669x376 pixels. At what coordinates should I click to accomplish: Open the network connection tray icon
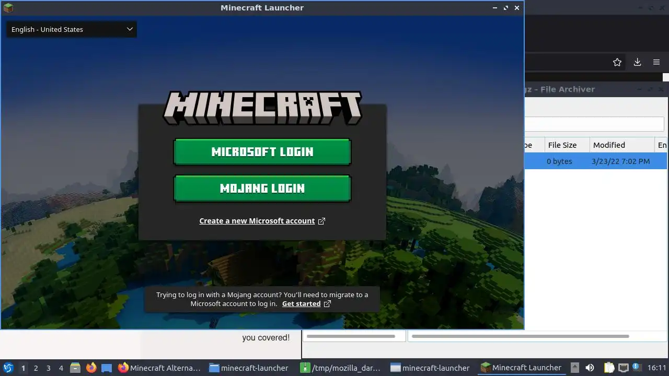pos(623,368)
